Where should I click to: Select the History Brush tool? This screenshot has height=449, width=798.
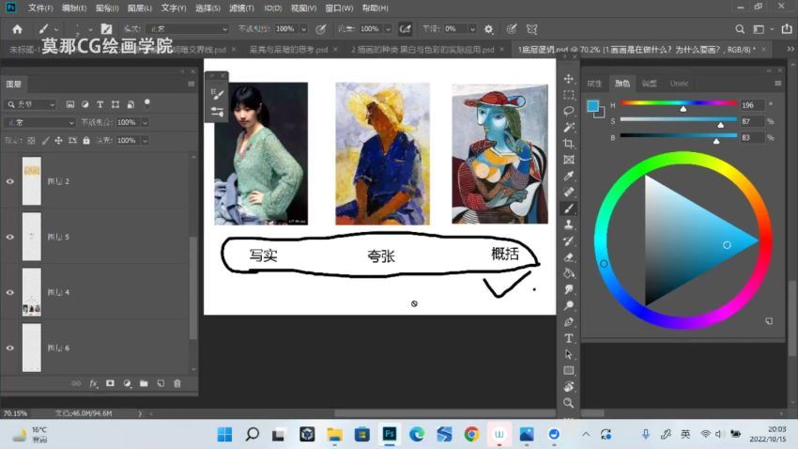(569, 240)
